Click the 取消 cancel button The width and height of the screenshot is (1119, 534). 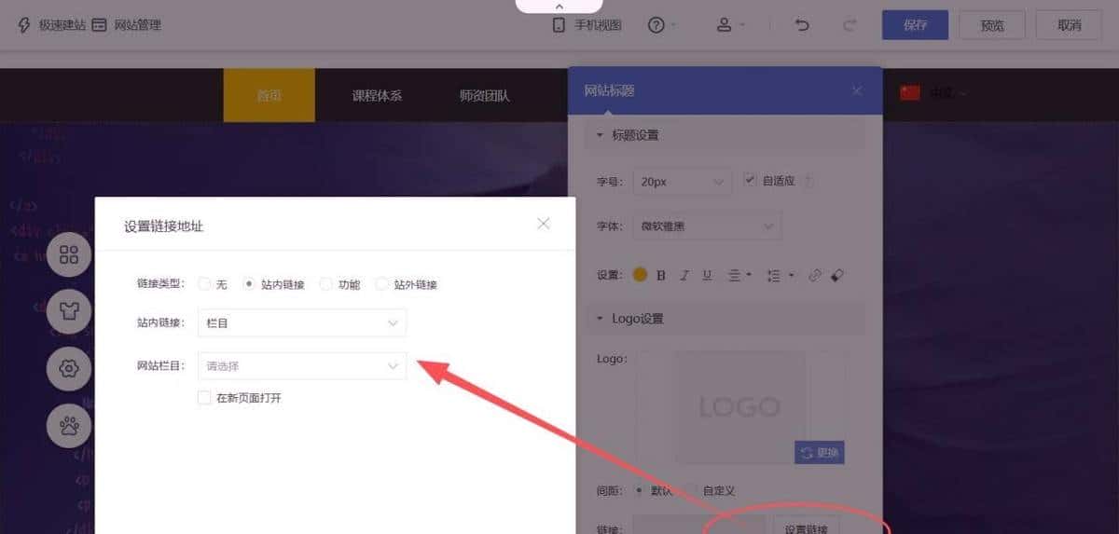click(1069, 25)
